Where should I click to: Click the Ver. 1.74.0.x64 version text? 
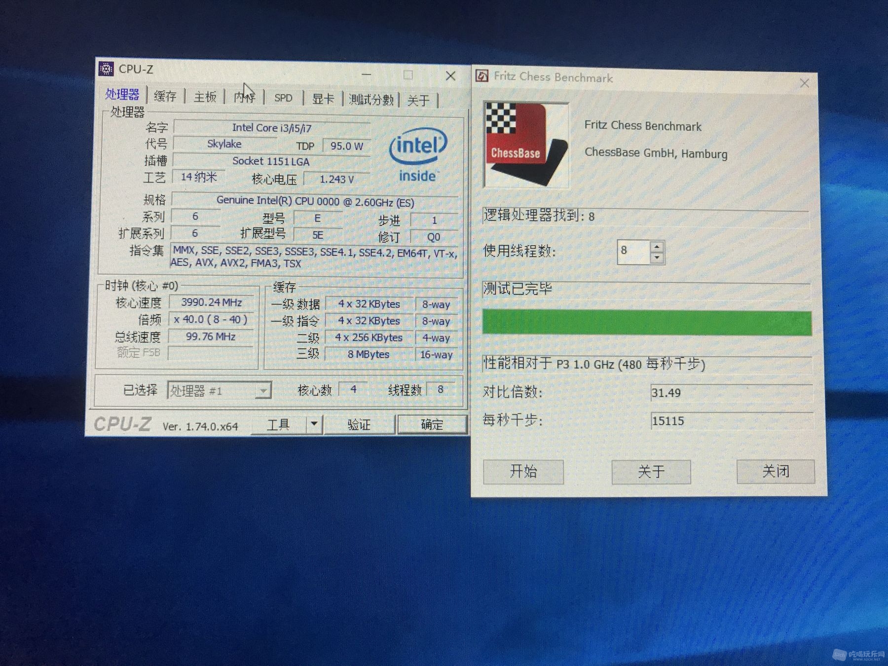pos(200,426)
